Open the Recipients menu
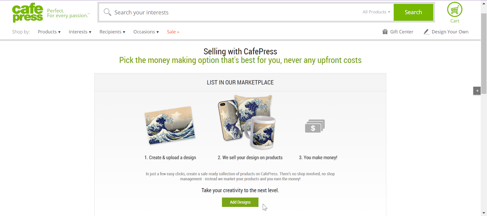 (112, 32)
